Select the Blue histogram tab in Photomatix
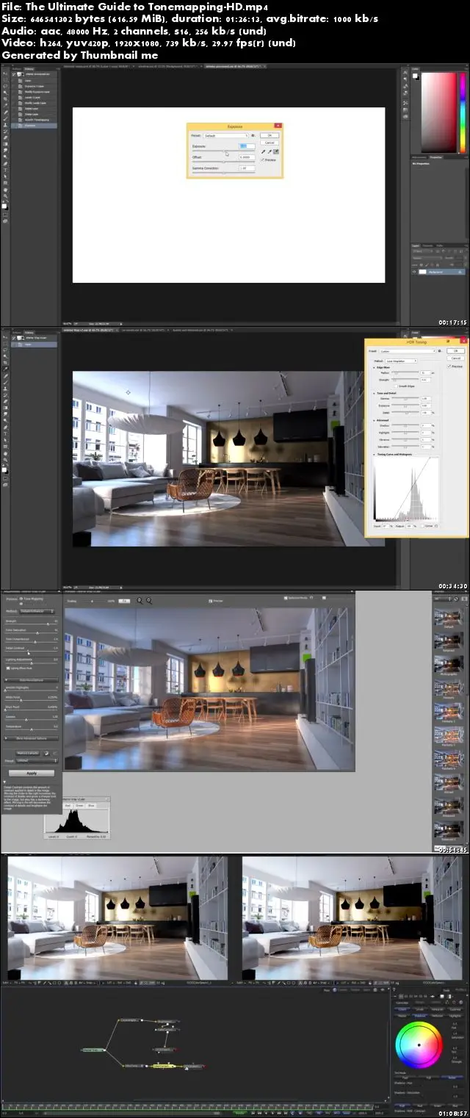Viewport: 470px width, 1118px height. click(x=91, y=805)
